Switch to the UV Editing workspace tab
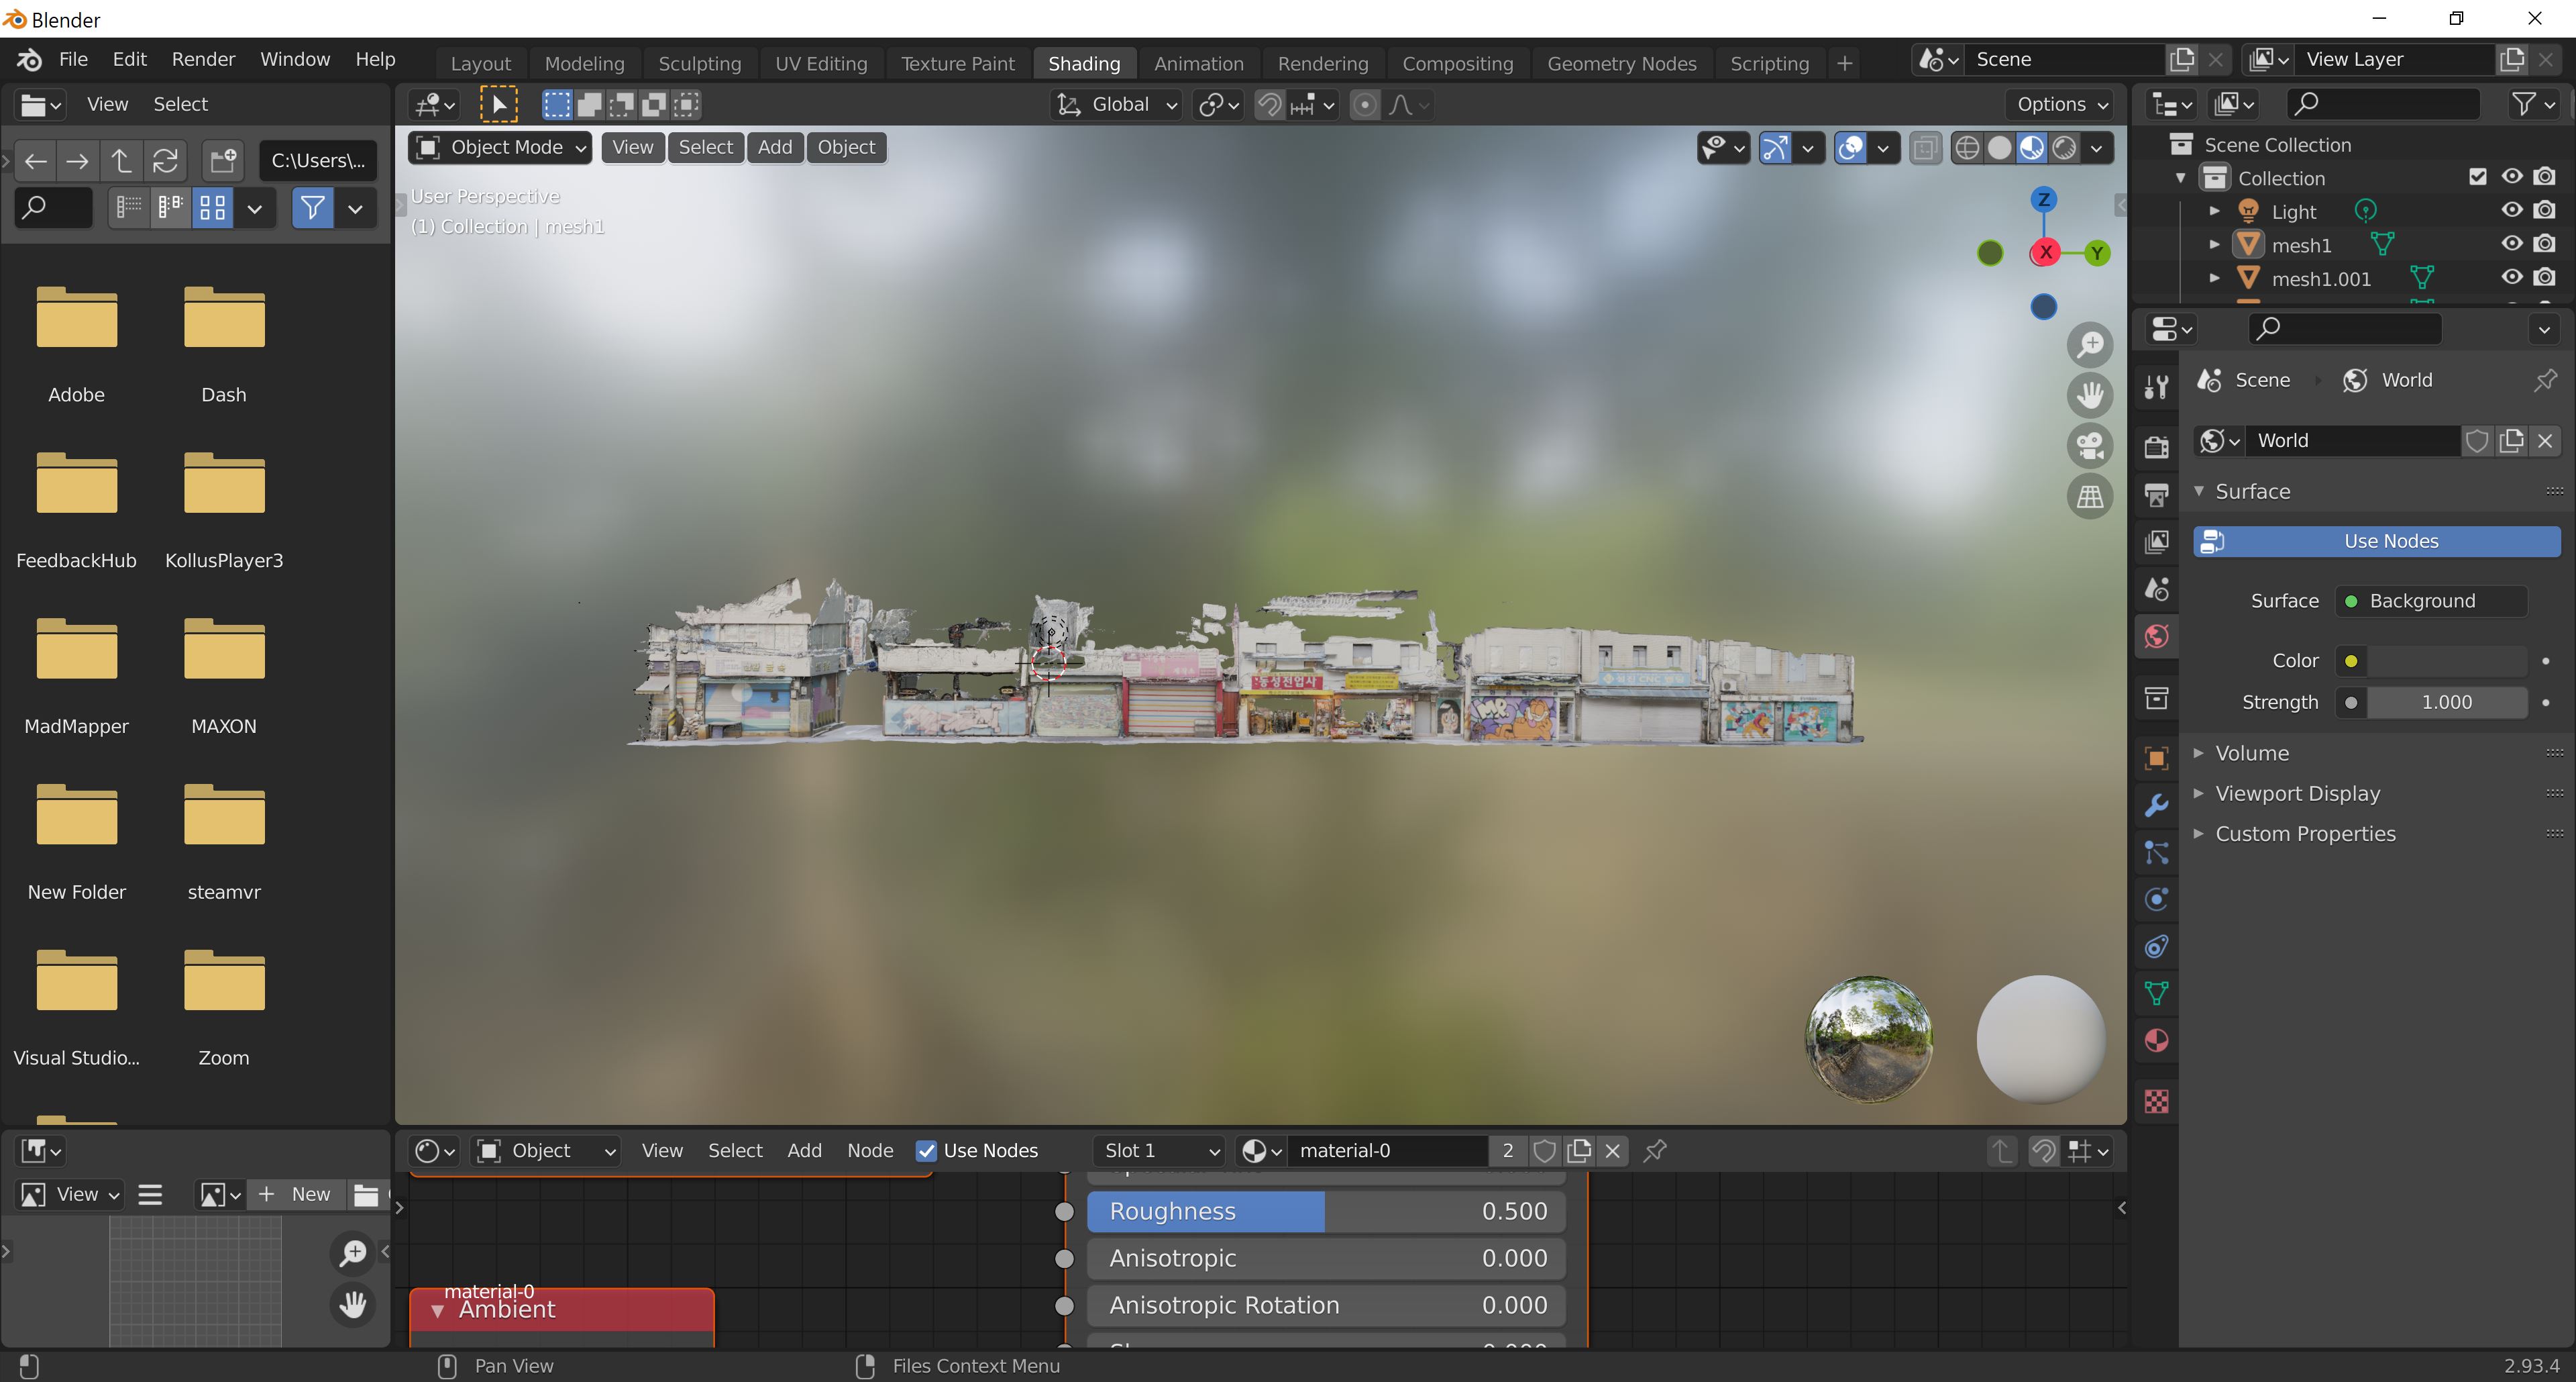Viewport: 2576px width, 1382px height. click(821, 64)
